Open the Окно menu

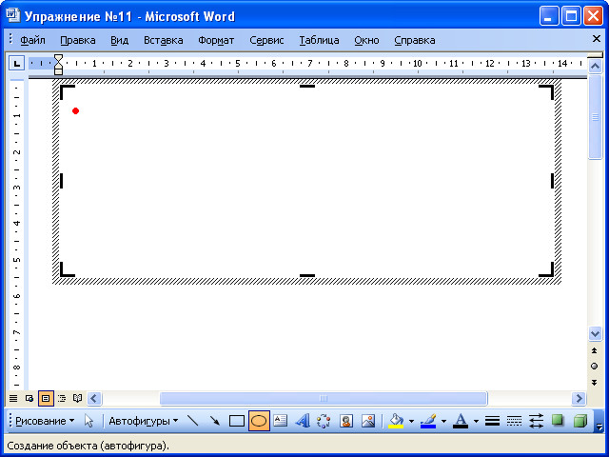(x=366, y=40)
